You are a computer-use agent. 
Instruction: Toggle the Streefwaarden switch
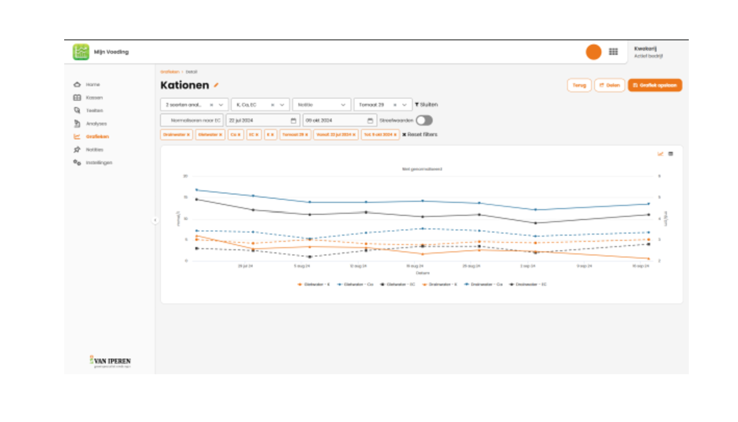click(x=424, y=120)
